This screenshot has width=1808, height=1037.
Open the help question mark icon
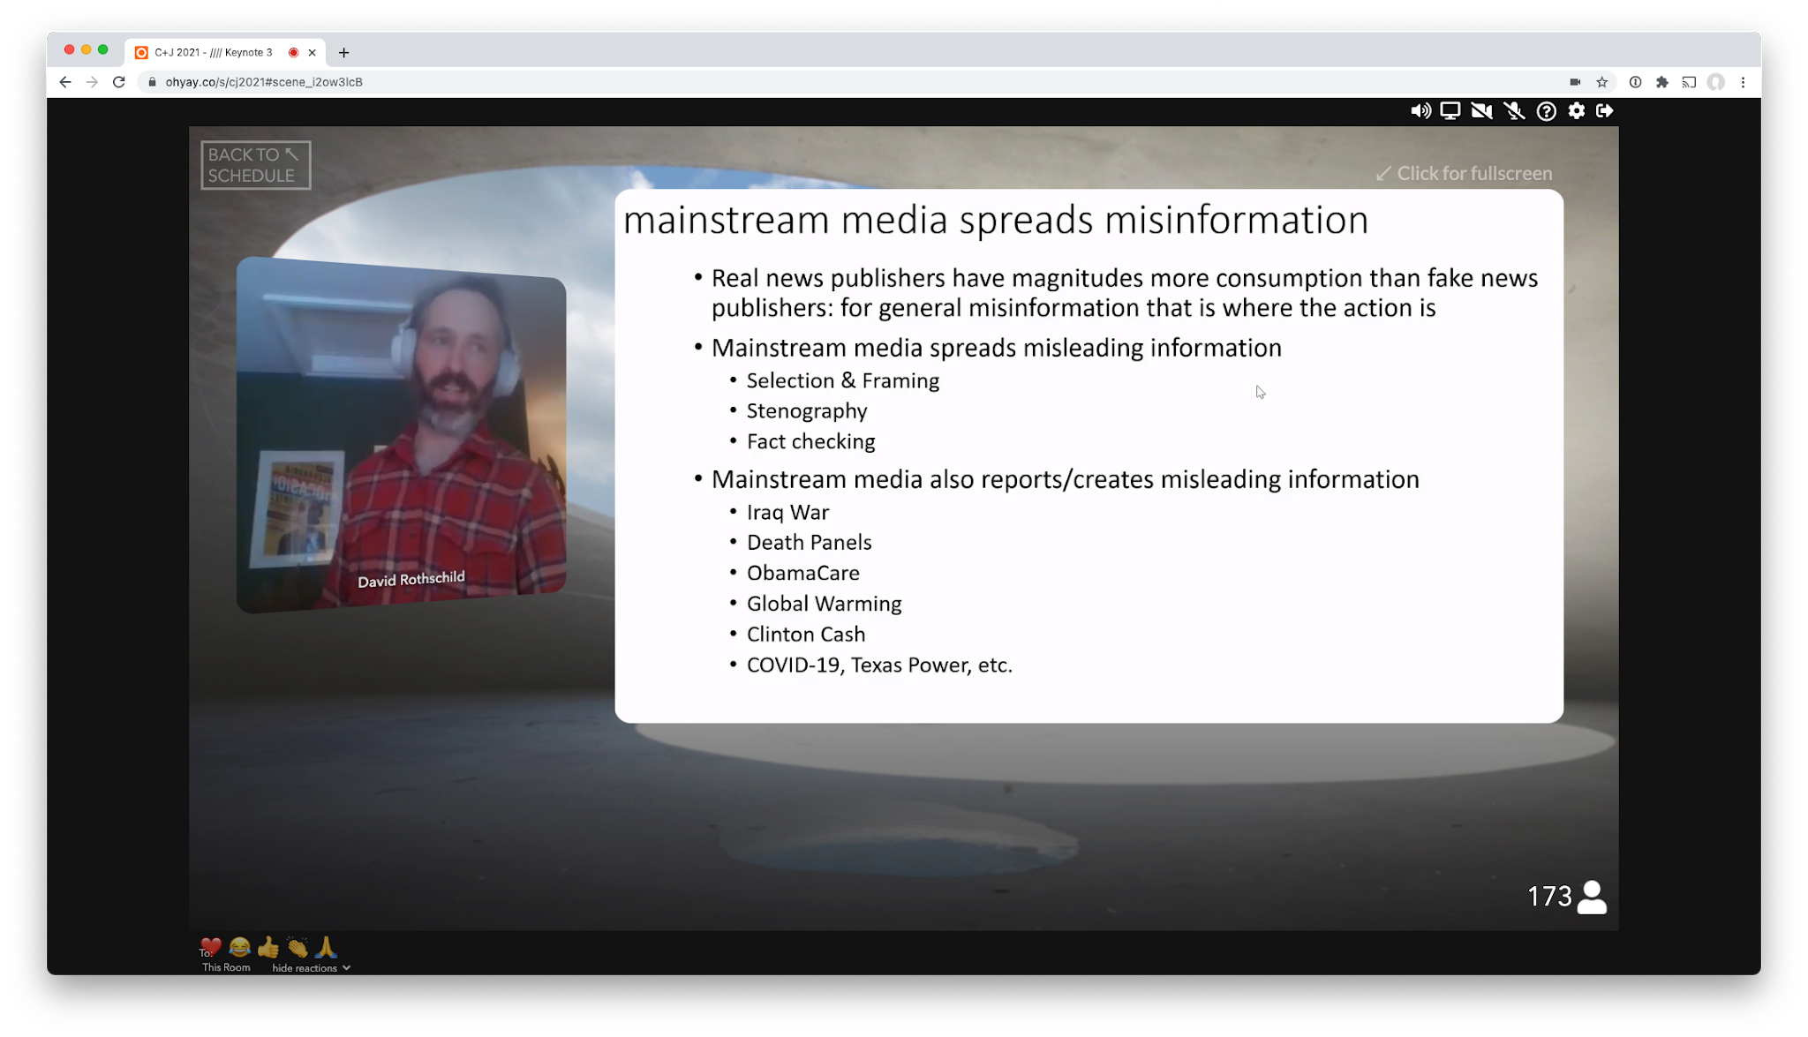tap(1546, 110)
